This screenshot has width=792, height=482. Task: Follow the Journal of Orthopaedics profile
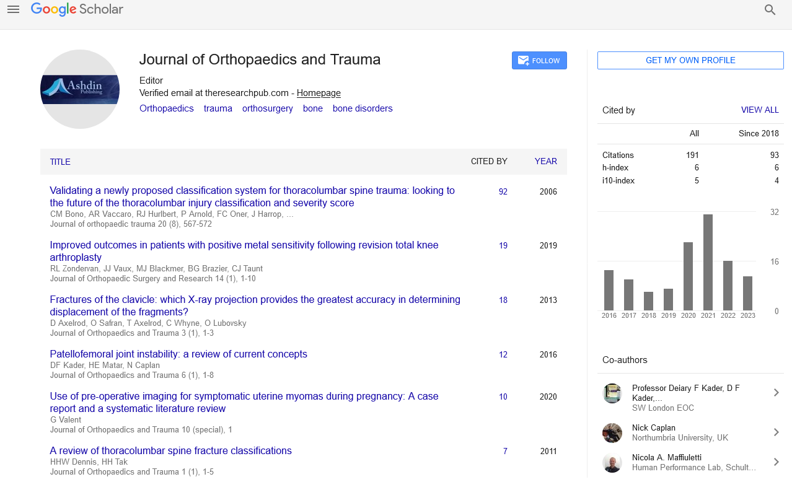tap(539, 61)
